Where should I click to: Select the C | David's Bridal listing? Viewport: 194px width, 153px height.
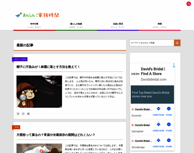coord(142,141)
